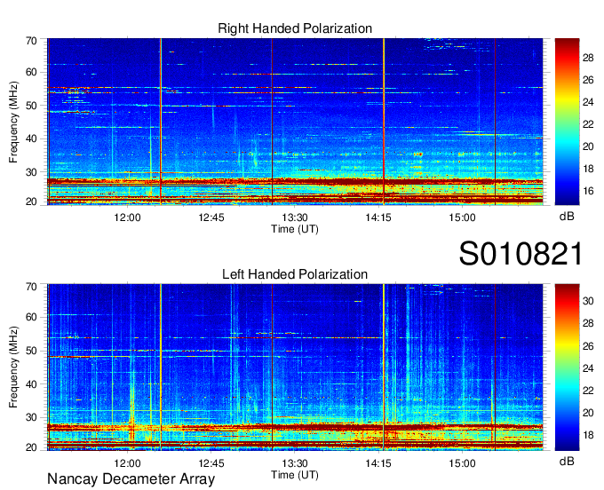Viewport: 604px width, 490px height.
Task: Click the dB unit label of right-handed color bar
Action: [x=567, y=217]
